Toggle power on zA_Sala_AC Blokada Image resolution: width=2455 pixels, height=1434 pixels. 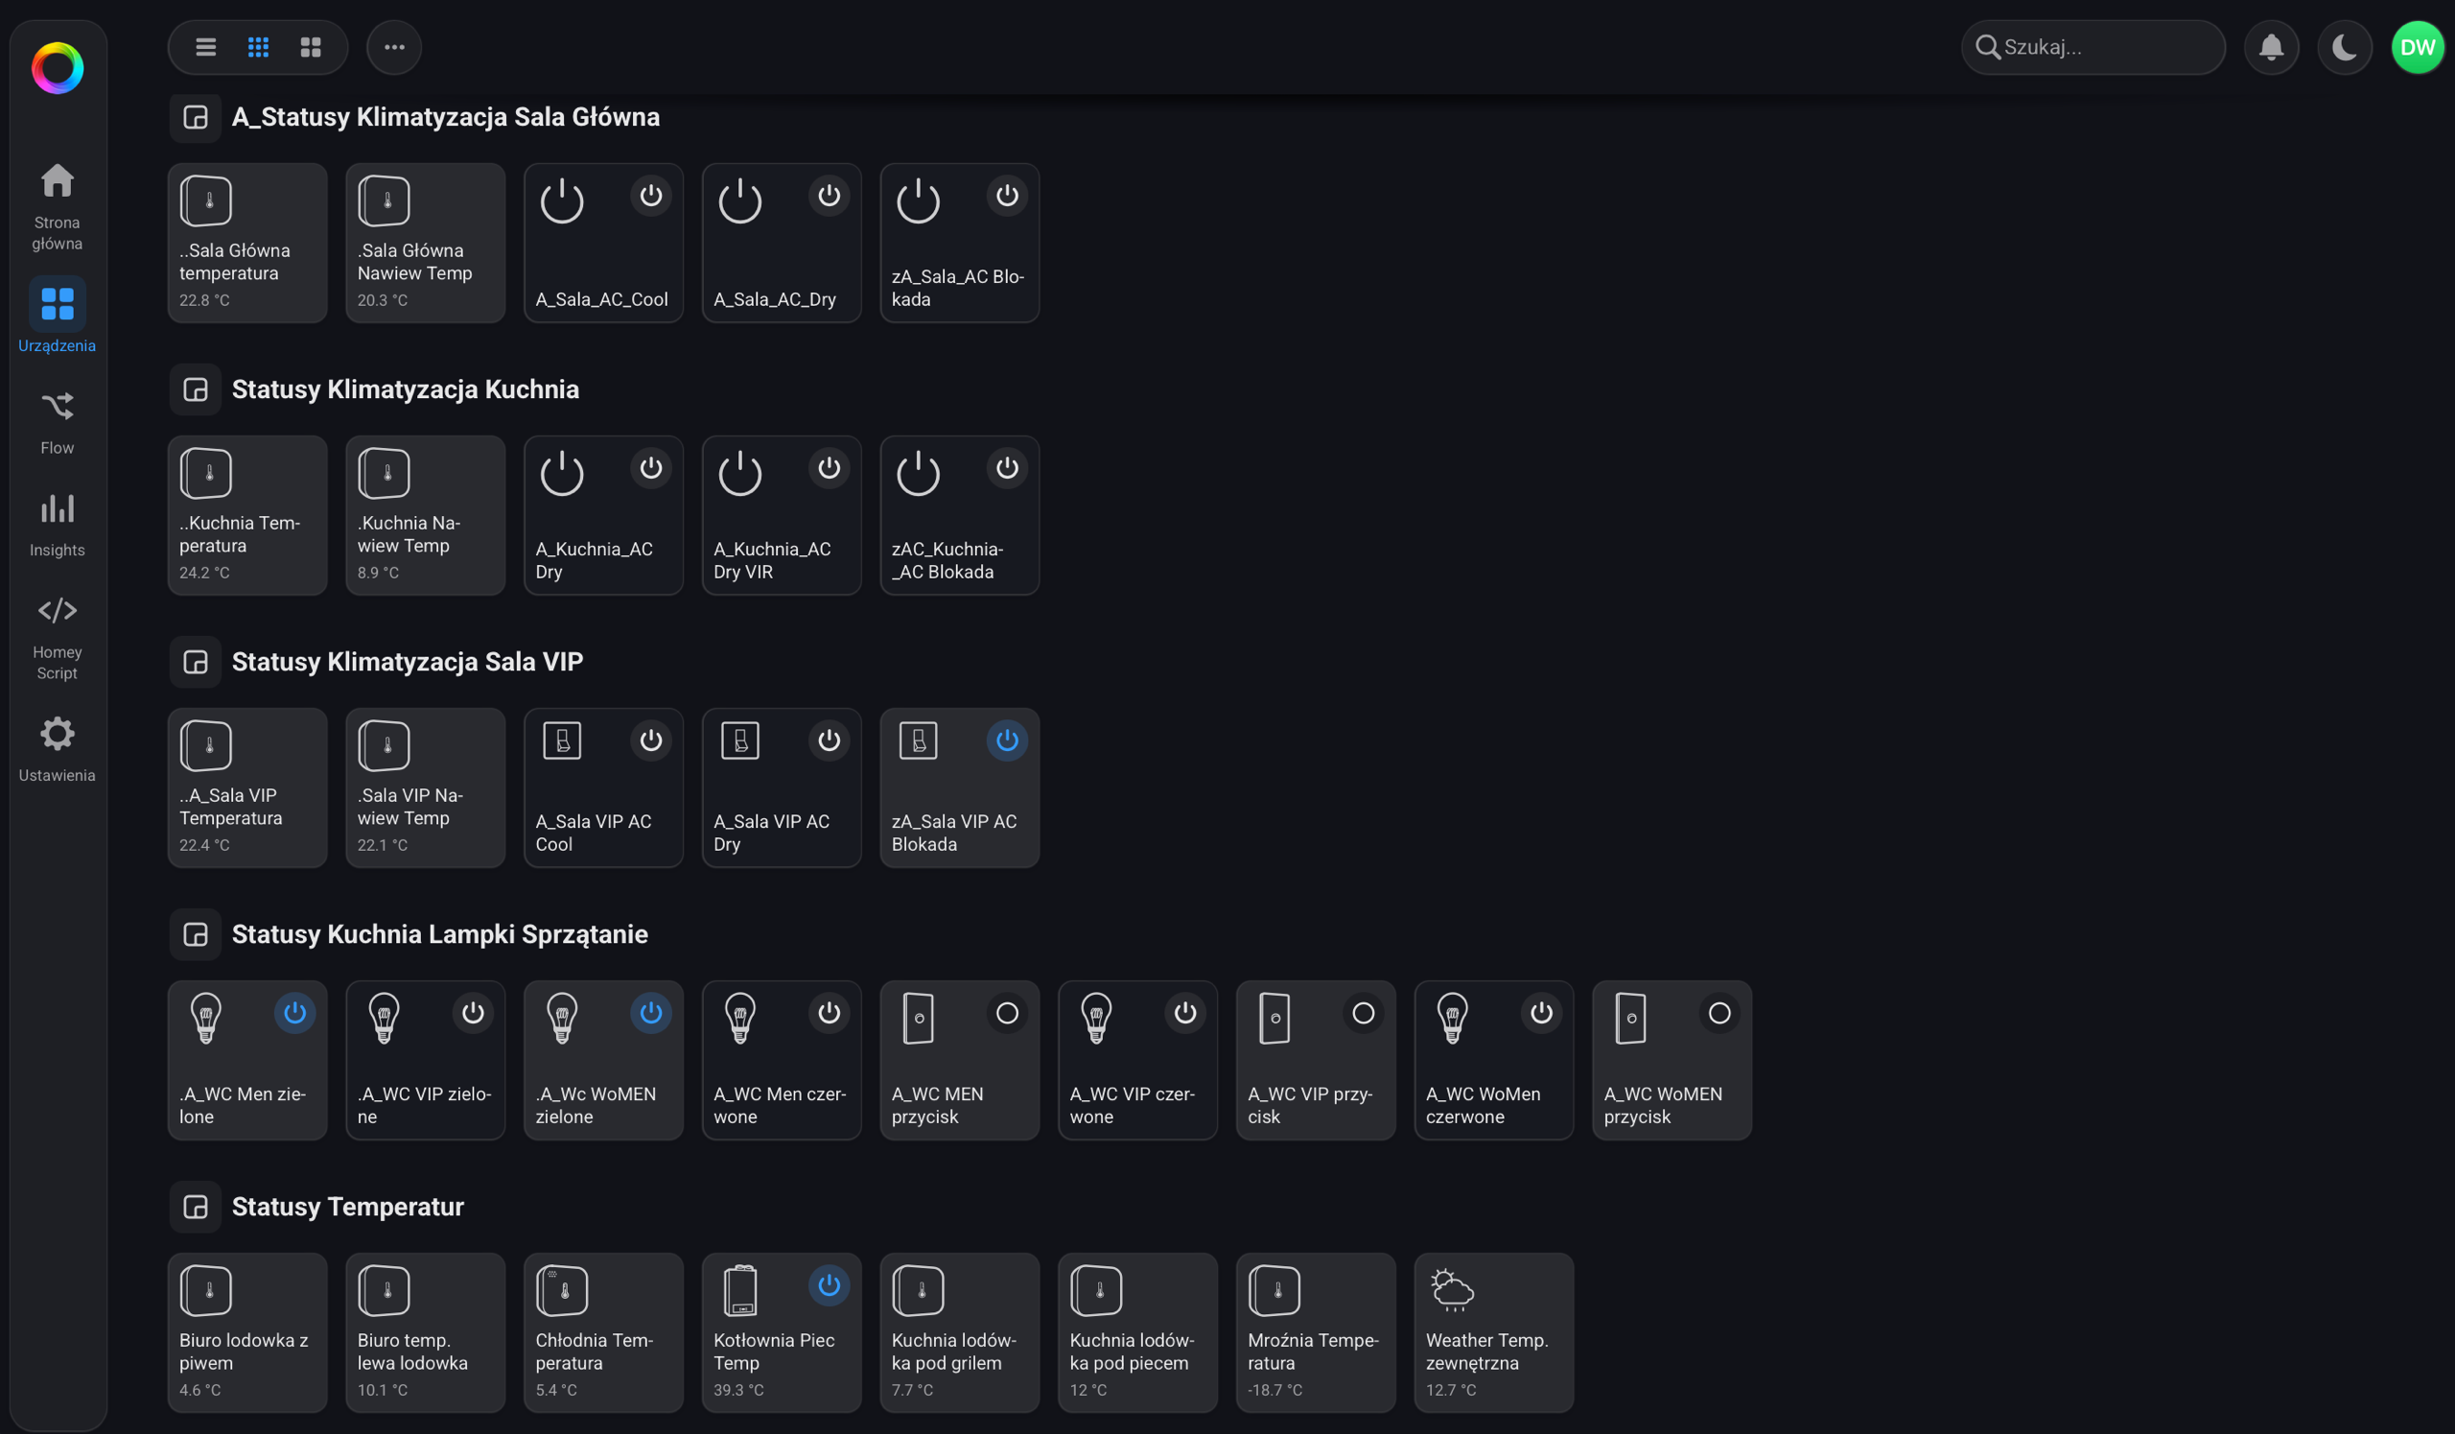coord(1007,196)
